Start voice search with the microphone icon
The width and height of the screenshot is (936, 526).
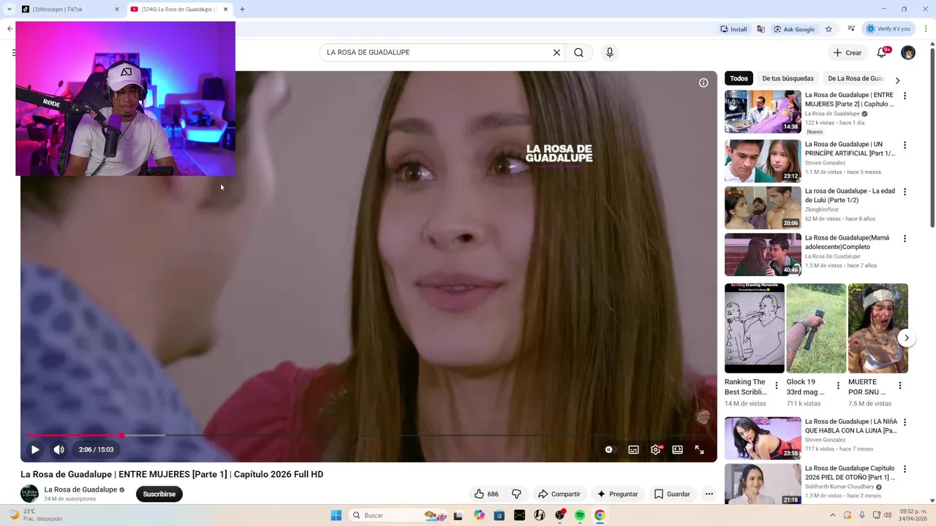pos(610,53)
